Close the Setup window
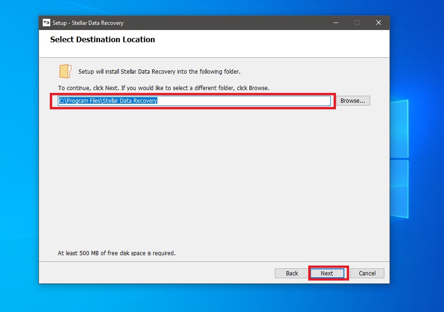 [x=379, y=23]
